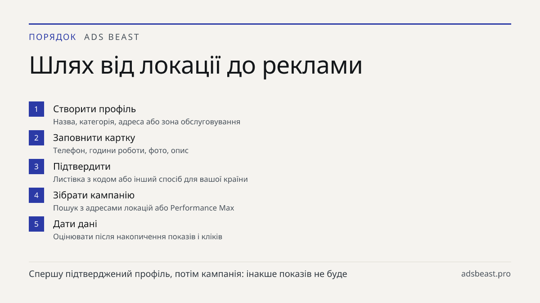Click the line mentioning Performance Max
Screen dimensions: 540x303
coord(144,208)
